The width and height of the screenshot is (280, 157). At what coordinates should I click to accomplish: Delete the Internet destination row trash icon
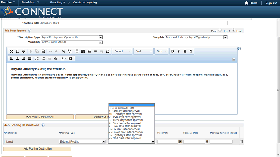pos(241,141)
